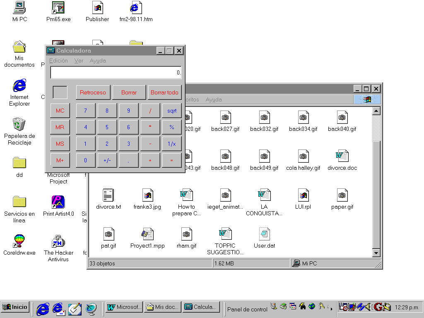Click the +/- sign change button
Viewport: 424px width, 318px height.
(107, 160)
